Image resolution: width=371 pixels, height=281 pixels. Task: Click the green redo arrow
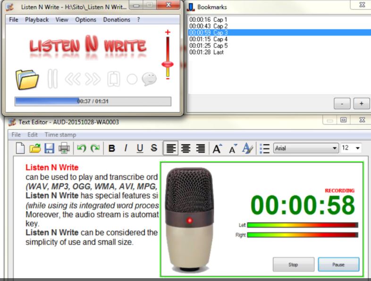tap(95, 148)
